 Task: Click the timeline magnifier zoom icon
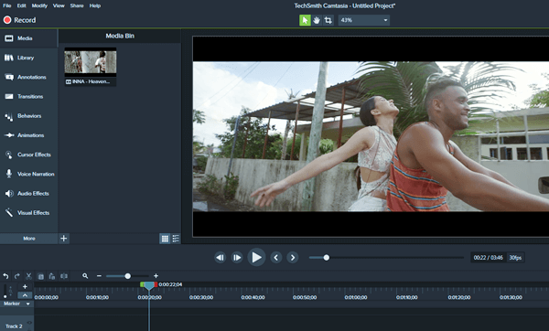pos(85,276)
